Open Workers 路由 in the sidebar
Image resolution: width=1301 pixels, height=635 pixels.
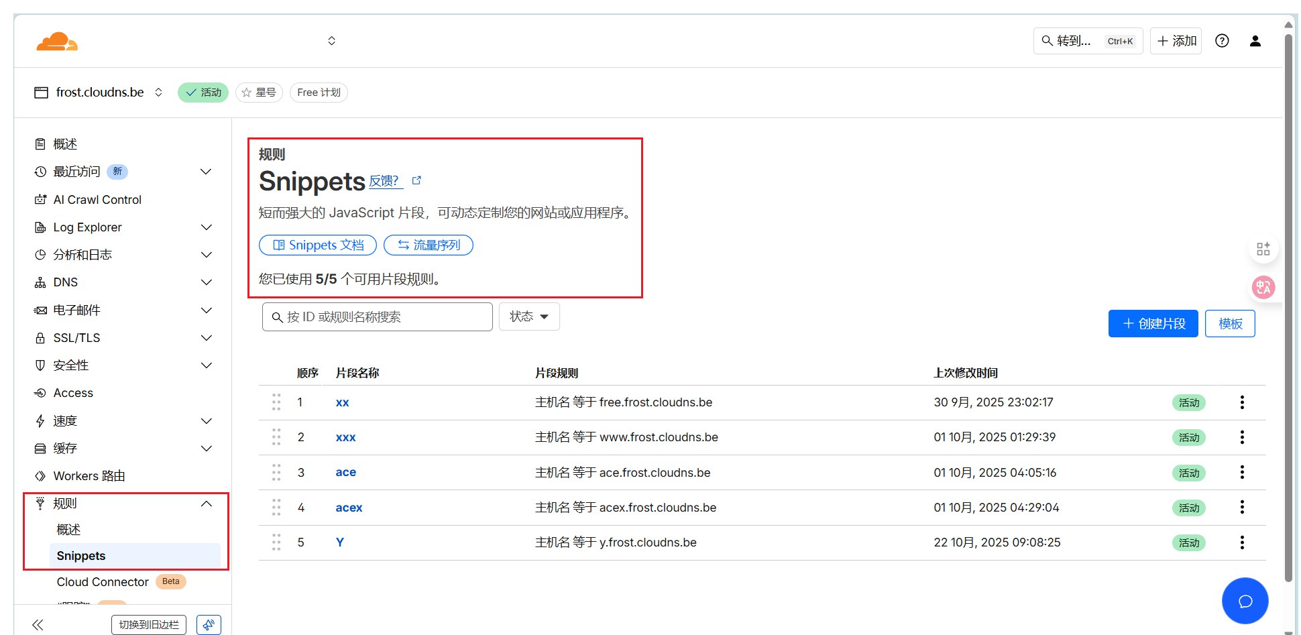(x=89, y=476)
